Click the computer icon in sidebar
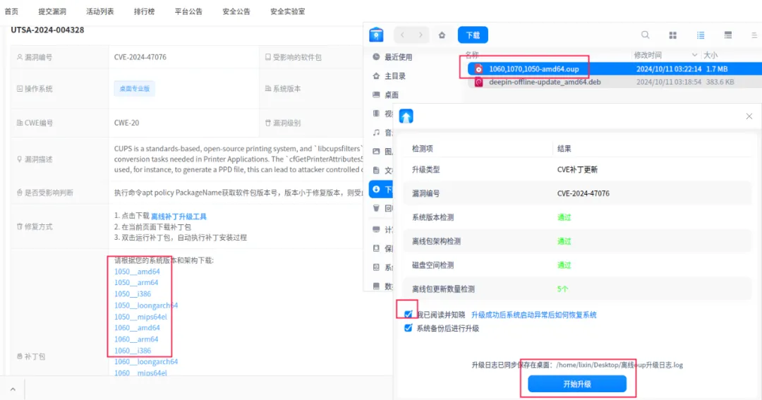 (376, 229)
